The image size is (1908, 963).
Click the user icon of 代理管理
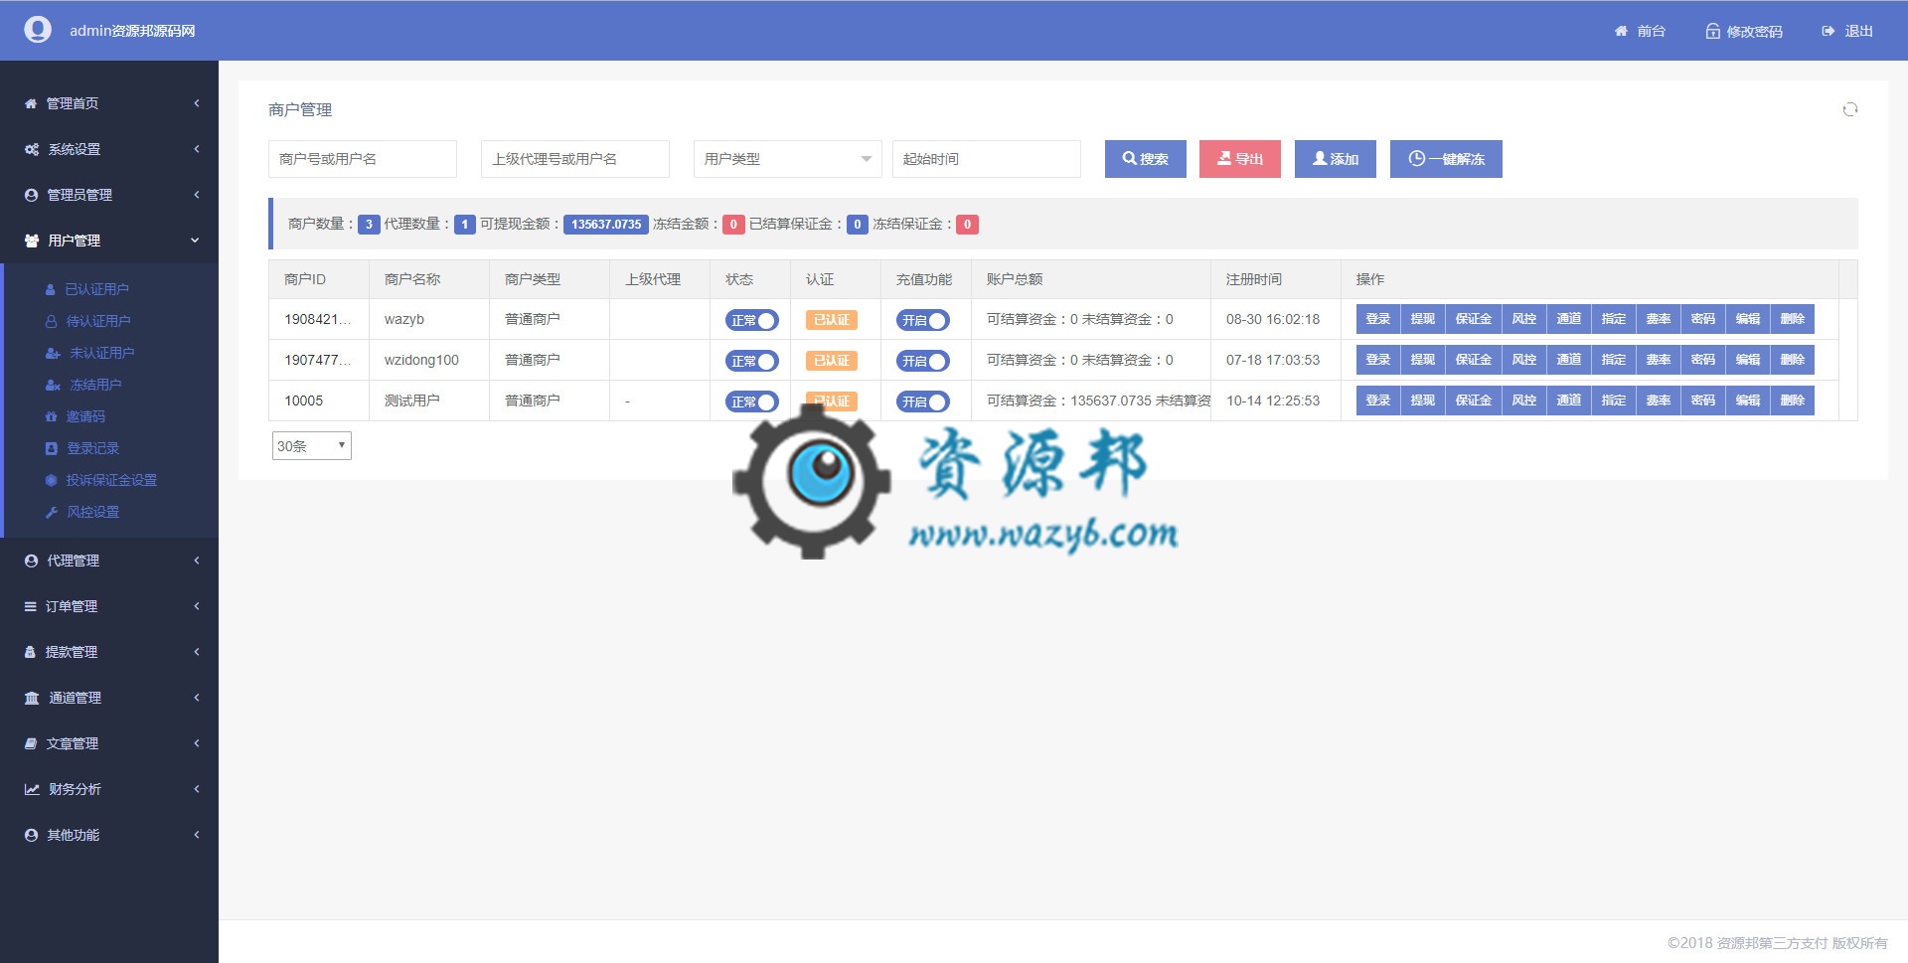point(31,561)
